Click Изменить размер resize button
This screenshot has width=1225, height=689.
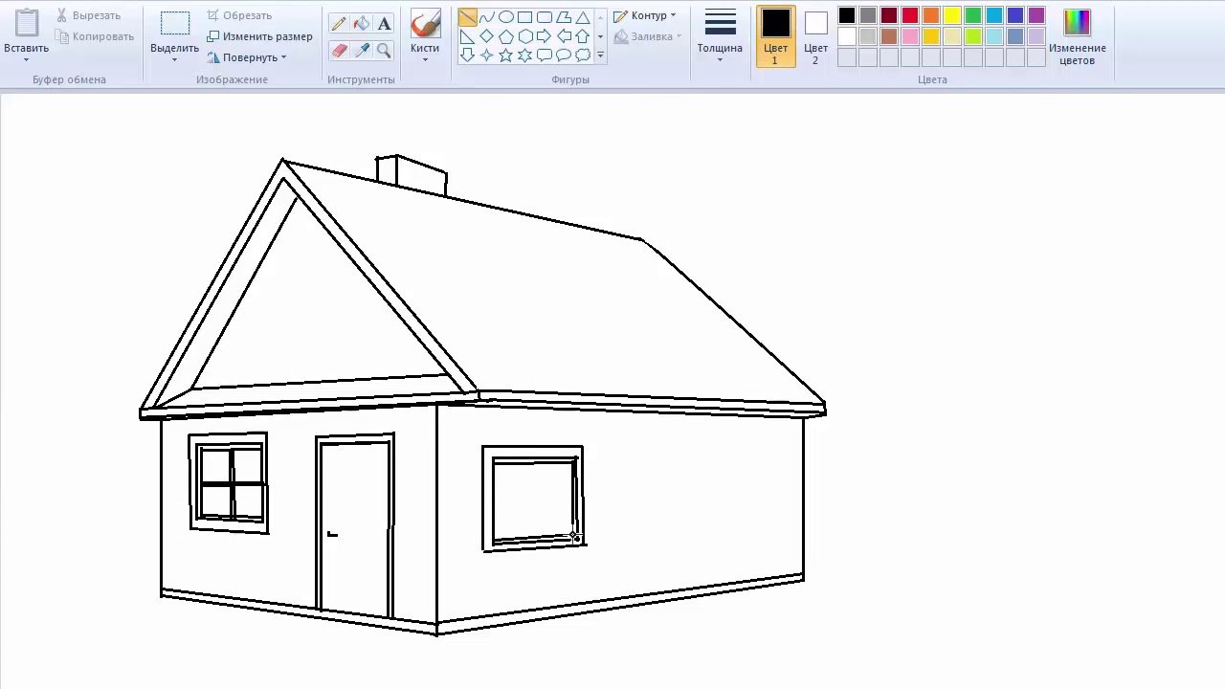pyautogui.click(x=260, y=36)
